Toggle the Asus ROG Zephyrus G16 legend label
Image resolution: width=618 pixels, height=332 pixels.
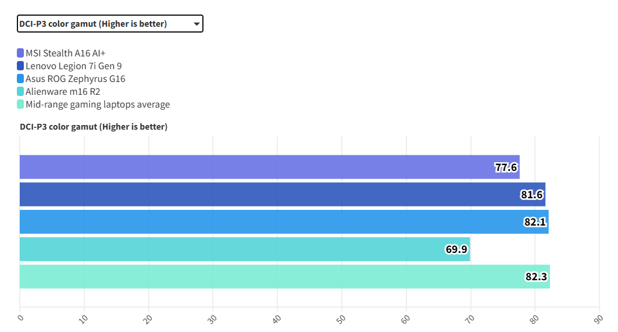pos(75,78)
